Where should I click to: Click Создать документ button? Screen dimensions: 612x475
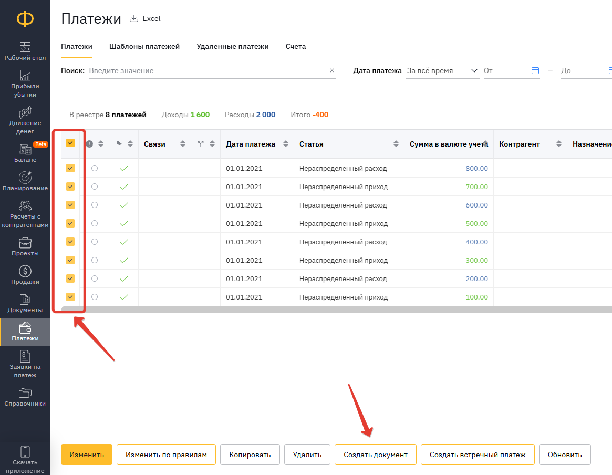coord(376,455)
